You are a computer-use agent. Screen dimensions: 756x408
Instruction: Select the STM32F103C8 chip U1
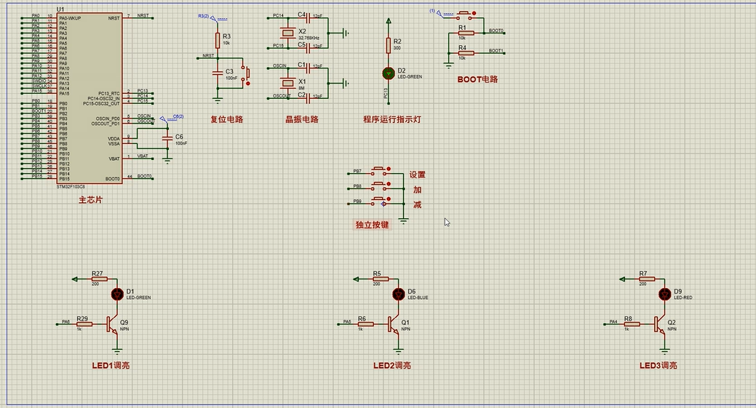[x=89, y=98]
